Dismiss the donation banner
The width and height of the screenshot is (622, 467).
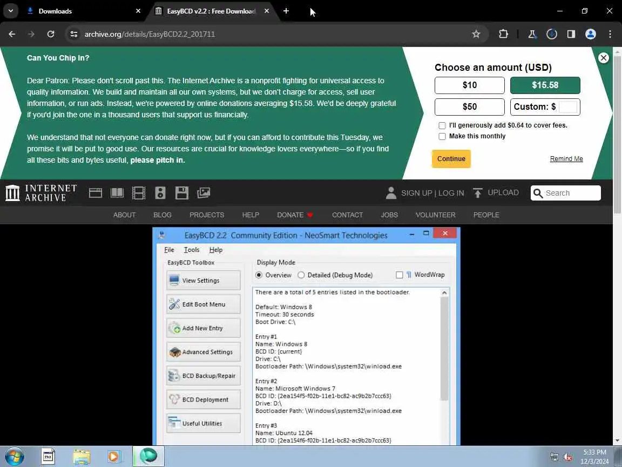pyautogui.click(x=603, y=58)
